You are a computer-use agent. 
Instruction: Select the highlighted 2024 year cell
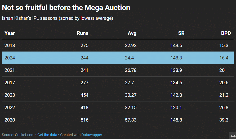click(x=10, y=58)
